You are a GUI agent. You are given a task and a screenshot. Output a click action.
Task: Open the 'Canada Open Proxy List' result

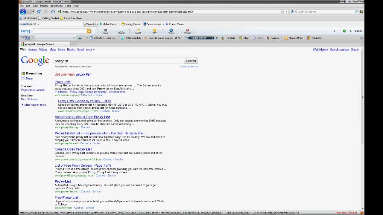73,149
